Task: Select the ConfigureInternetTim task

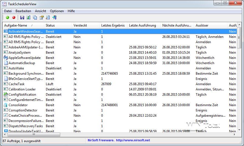Action: 120,100
